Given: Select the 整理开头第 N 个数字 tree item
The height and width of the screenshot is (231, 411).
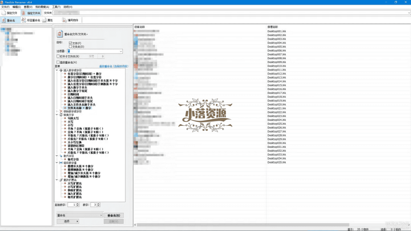Looking at the screenshot, I should pyautogui.click(x=80, y=166).
